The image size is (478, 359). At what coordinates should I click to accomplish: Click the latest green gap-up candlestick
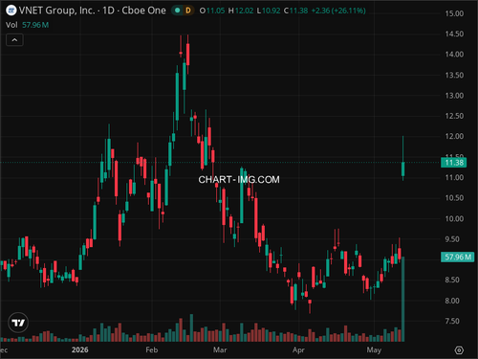(x=403, y=169)
